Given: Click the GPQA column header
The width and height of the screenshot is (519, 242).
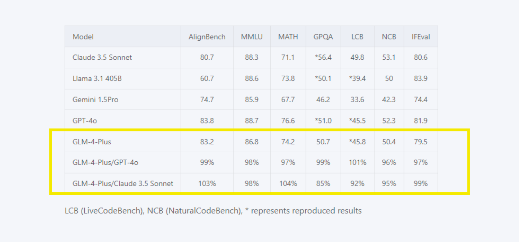Looking at the screenshot, I should [323, 37].
